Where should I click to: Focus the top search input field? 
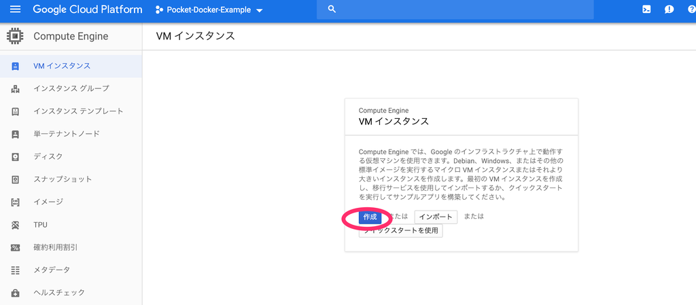(455, 10)
